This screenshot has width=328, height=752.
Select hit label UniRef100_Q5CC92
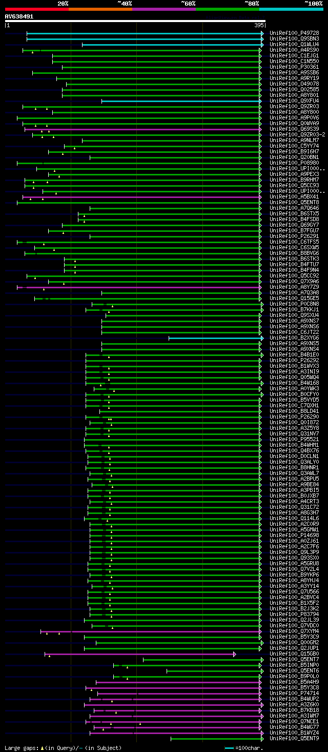coord(294,275)
